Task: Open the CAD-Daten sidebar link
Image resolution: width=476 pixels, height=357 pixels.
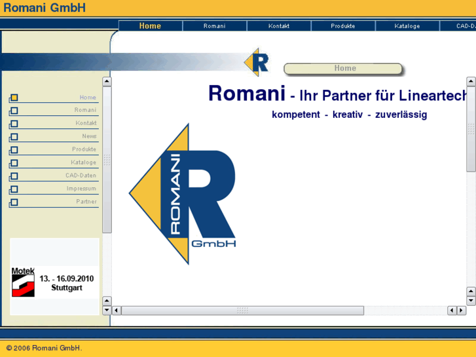Action: coord(81,176)
